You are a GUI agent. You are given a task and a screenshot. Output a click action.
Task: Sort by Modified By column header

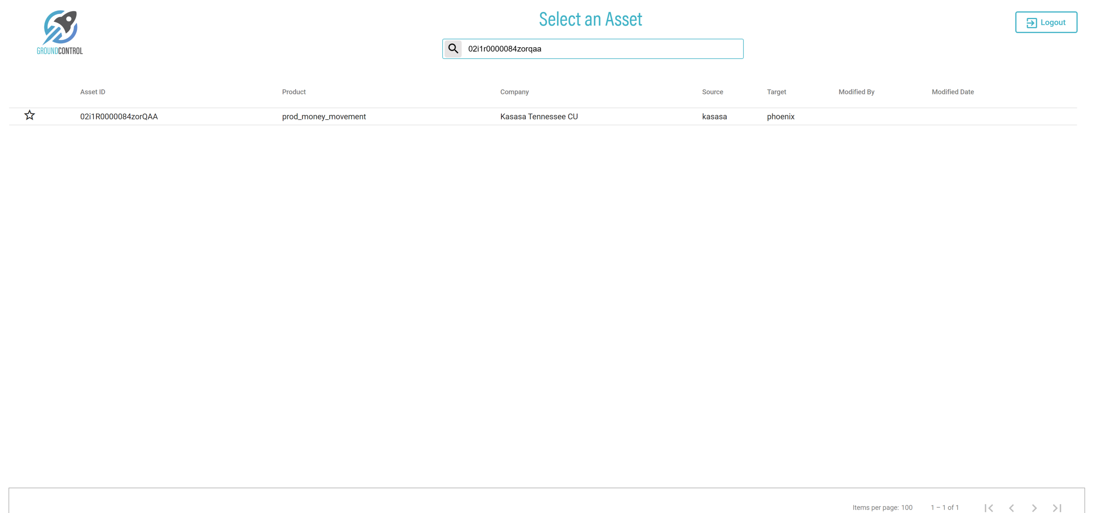(856, 92)
